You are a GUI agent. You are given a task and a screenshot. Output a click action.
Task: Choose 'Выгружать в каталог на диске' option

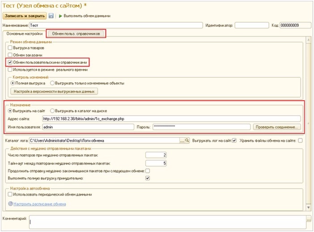click(x=52, y=110)
